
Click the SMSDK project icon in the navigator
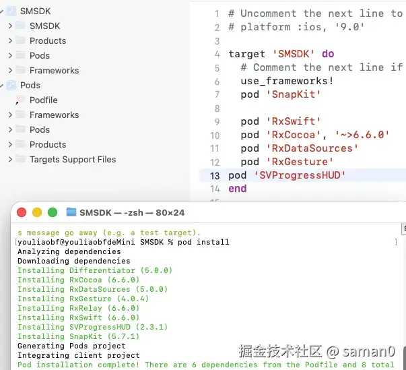11,11
